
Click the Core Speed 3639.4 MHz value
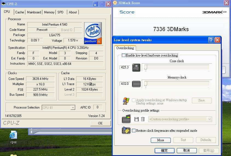pyautogui.click(x=40, y=79)
